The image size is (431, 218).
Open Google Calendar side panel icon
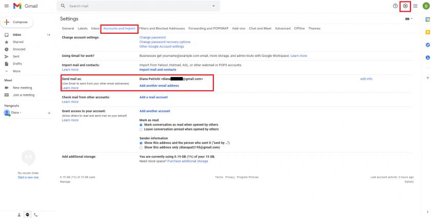pos(427,19)
